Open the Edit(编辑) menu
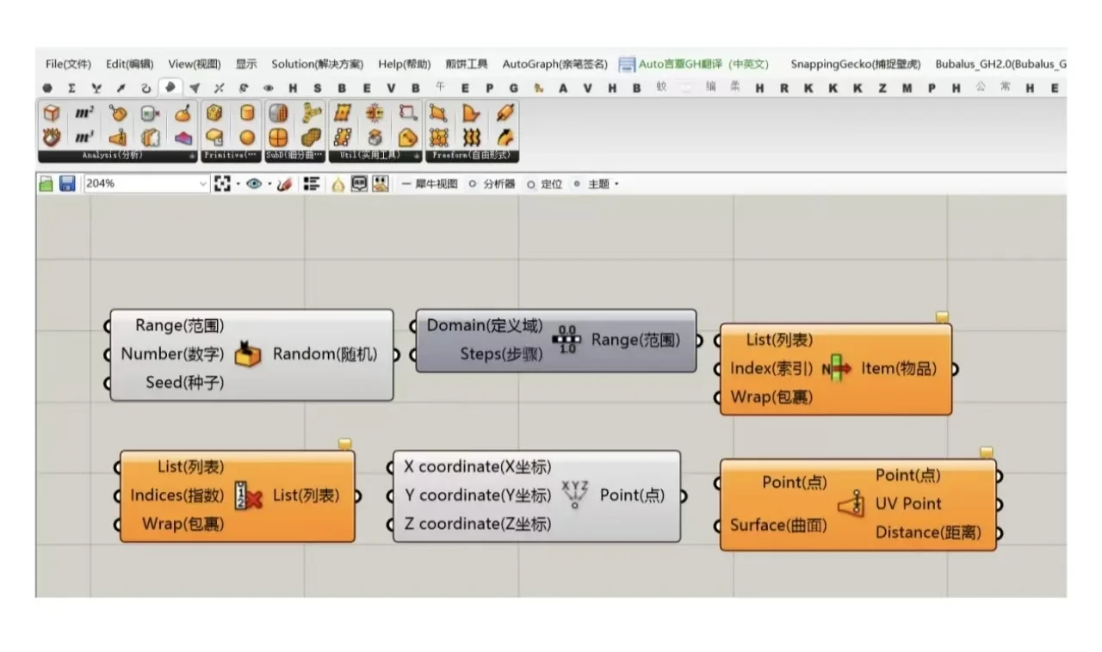Screen dimensions: 1102x652 point(129,65)
